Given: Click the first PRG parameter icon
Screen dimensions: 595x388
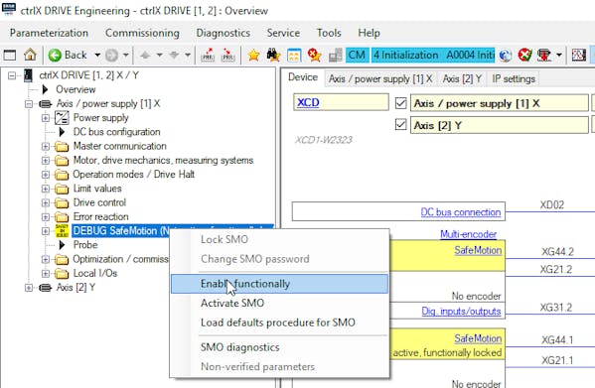Looking at the screenshot, I should pos(208,56).
